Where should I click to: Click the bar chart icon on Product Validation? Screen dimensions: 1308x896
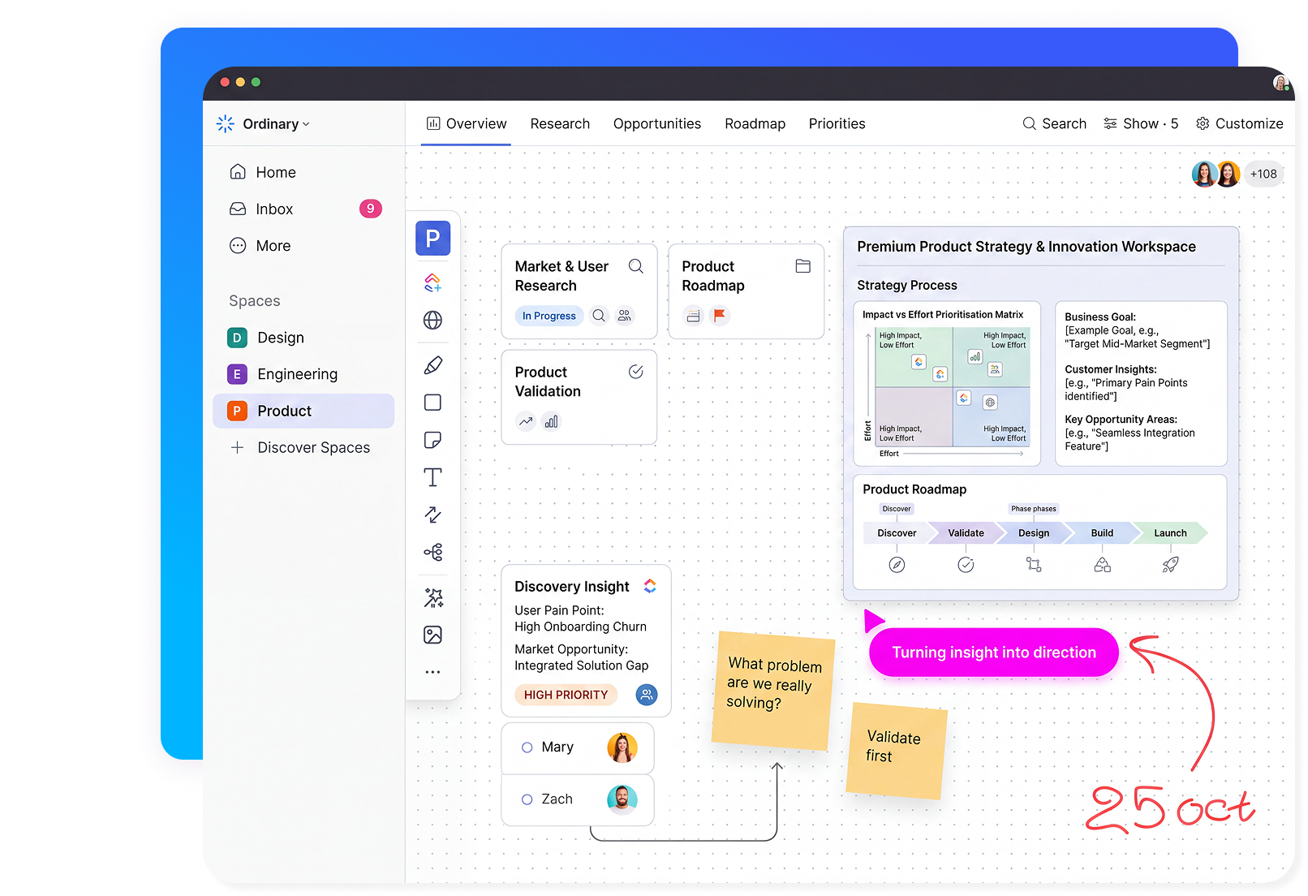point(552,421)
